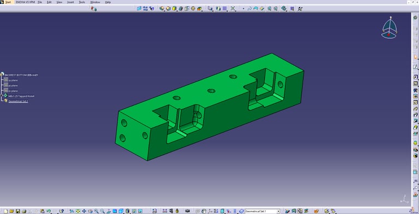Click the Open folder icon
This screenshot has height=214, width=419.
(x=12, y=211)
